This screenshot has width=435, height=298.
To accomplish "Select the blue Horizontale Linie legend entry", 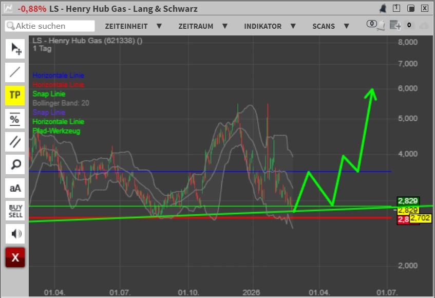I will 58,76.
